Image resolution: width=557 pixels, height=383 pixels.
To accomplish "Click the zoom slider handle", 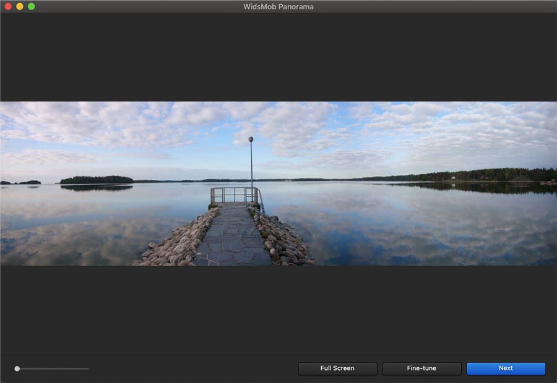I will 17,369.
